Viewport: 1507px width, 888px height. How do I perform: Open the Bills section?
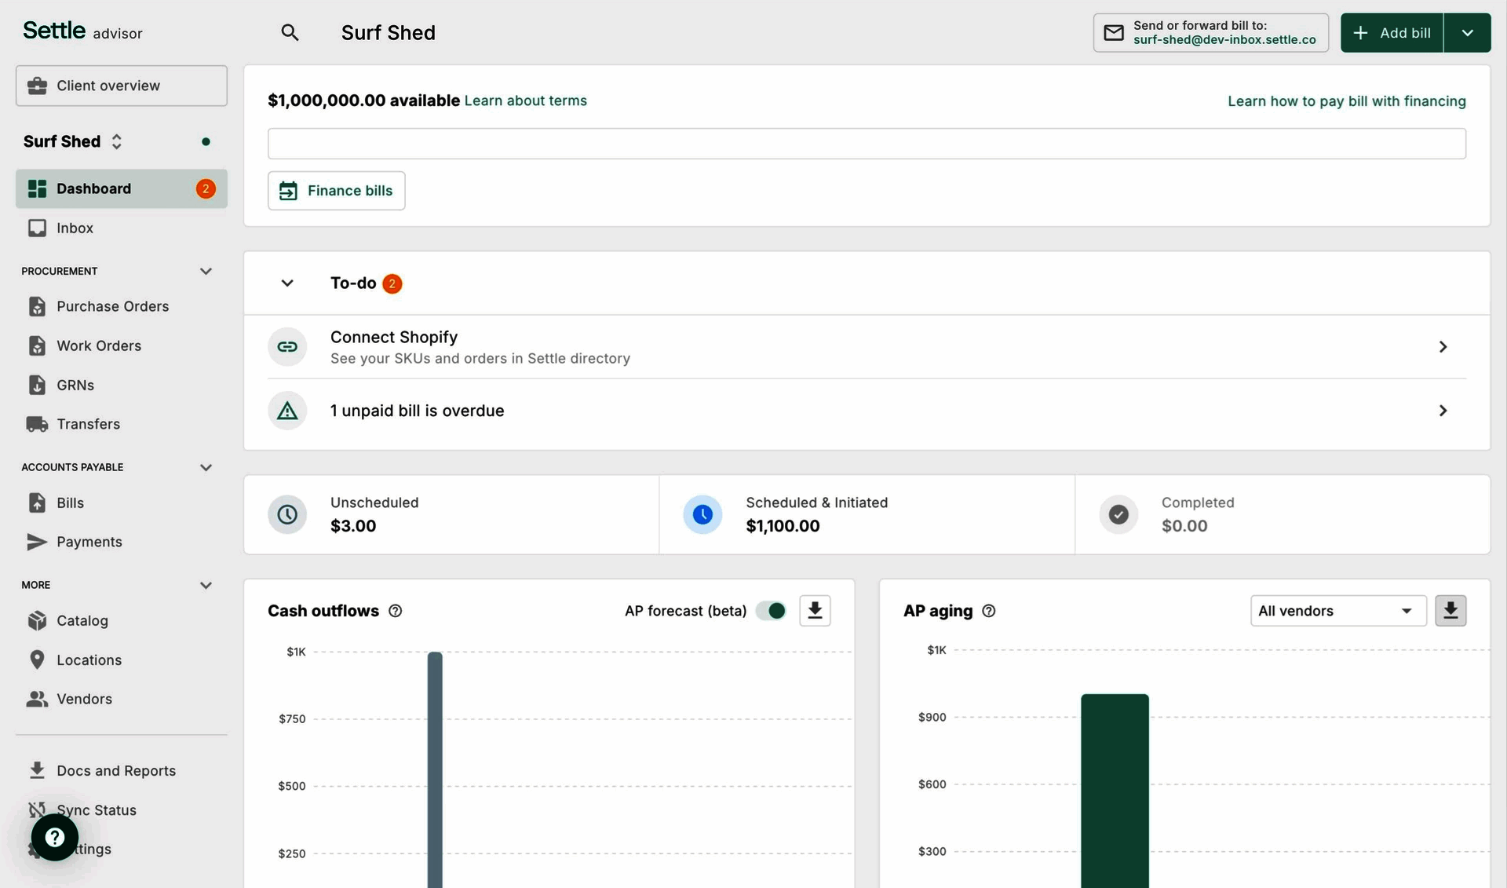70,502
